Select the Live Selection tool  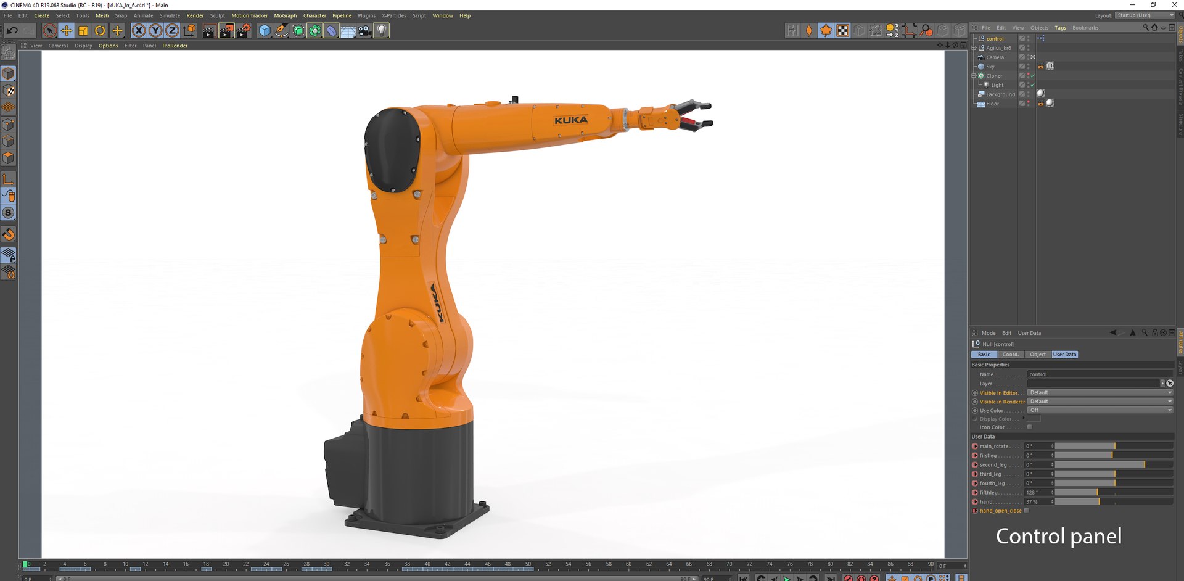tap(50, 30)
